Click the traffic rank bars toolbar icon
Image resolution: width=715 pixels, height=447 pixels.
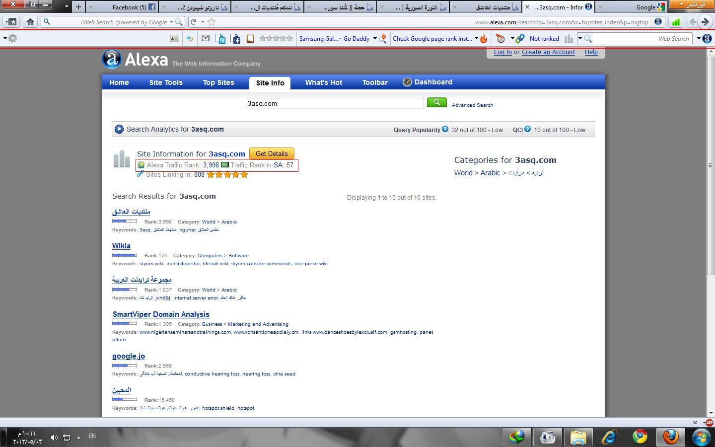tap(569, 38)
